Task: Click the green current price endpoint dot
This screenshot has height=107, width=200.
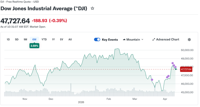Action: point(176,69)
